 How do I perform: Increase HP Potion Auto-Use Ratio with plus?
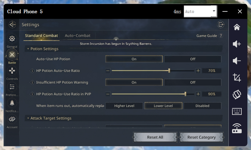click(x=198, y=71)
